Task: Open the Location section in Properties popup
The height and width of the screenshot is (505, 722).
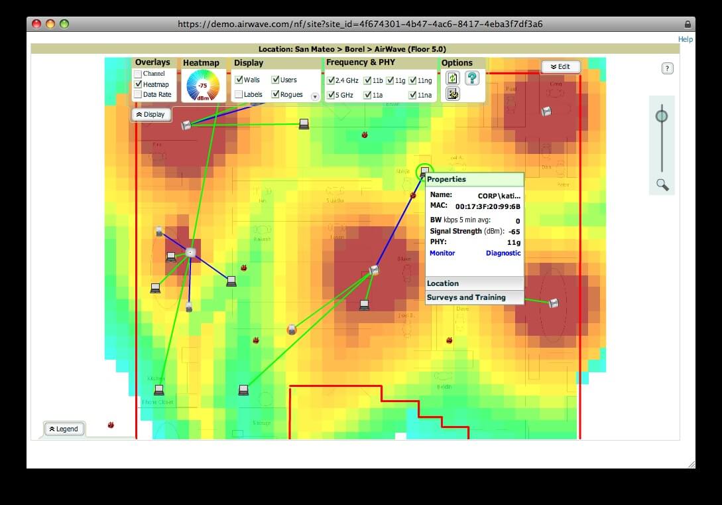Action: 474,283
